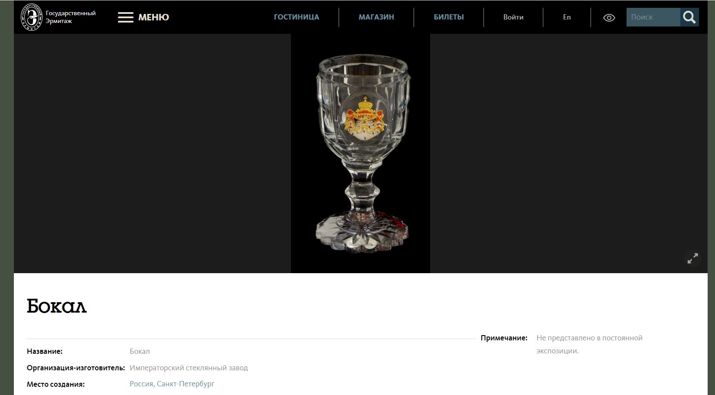This screenshot has width=715, height=395.
Task: Go to БИЛЕТЫ page
Action: point(449,17)
